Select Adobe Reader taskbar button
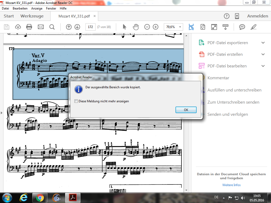 point(73,198)
